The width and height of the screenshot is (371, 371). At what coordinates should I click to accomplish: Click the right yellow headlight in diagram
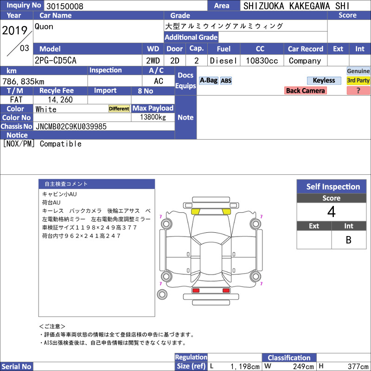[226, 211]
